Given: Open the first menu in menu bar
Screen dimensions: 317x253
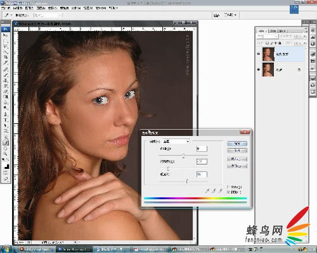Looking at the screenshot, I should (x=6, y=8).
